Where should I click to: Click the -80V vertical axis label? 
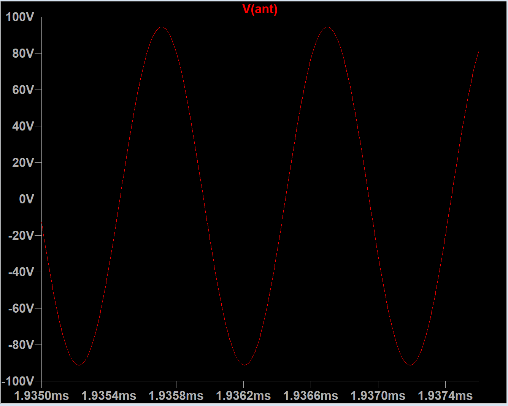(21, 345)
